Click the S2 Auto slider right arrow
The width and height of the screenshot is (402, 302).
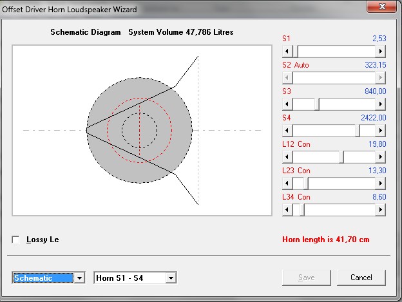pos(381,78)
